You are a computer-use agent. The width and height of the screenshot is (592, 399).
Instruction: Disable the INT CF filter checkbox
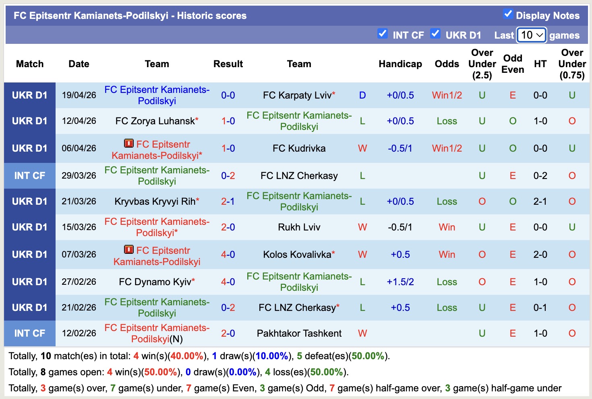tap(382, 34)
